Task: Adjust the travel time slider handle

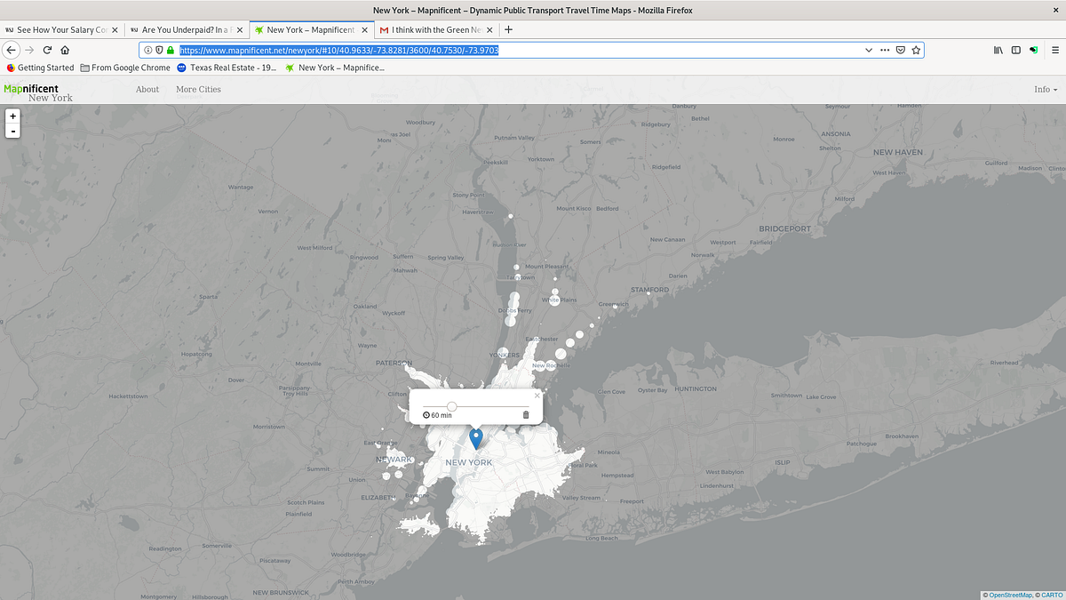Action: click(452, 406)
